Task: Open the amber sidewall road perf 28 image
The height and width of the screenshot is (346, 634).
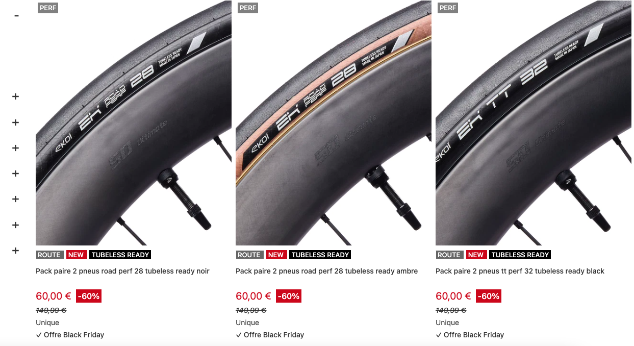Action: (334, 123)
